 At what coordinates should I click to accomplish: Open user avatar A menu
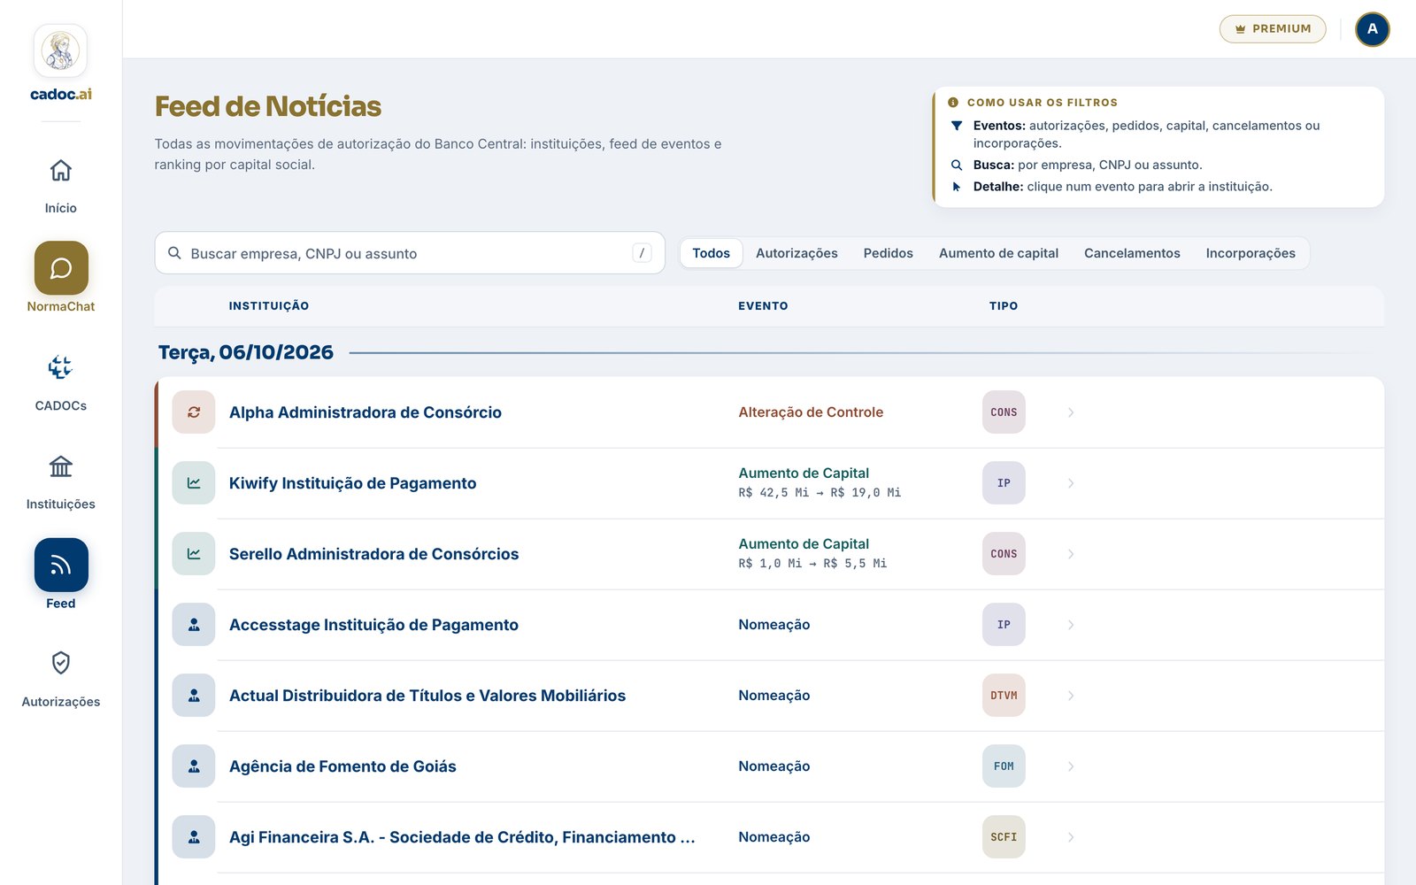[1373, 29]
